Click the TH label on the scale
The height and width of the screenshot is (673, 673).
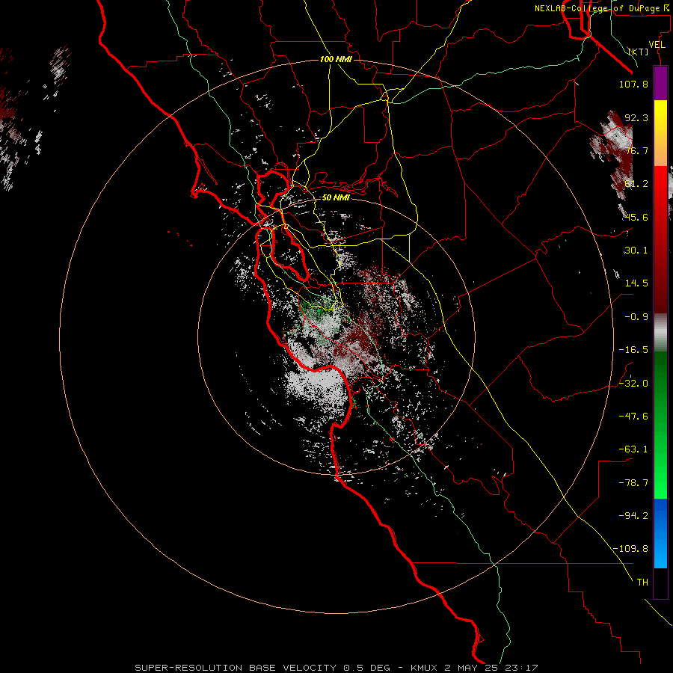642,583
